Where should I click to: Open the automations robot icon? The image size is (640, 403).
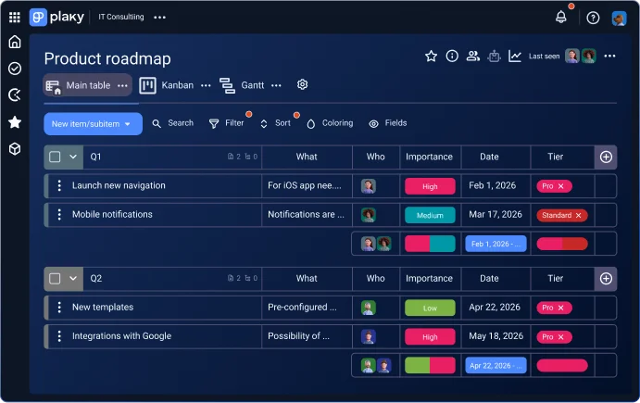pos(494,56)
